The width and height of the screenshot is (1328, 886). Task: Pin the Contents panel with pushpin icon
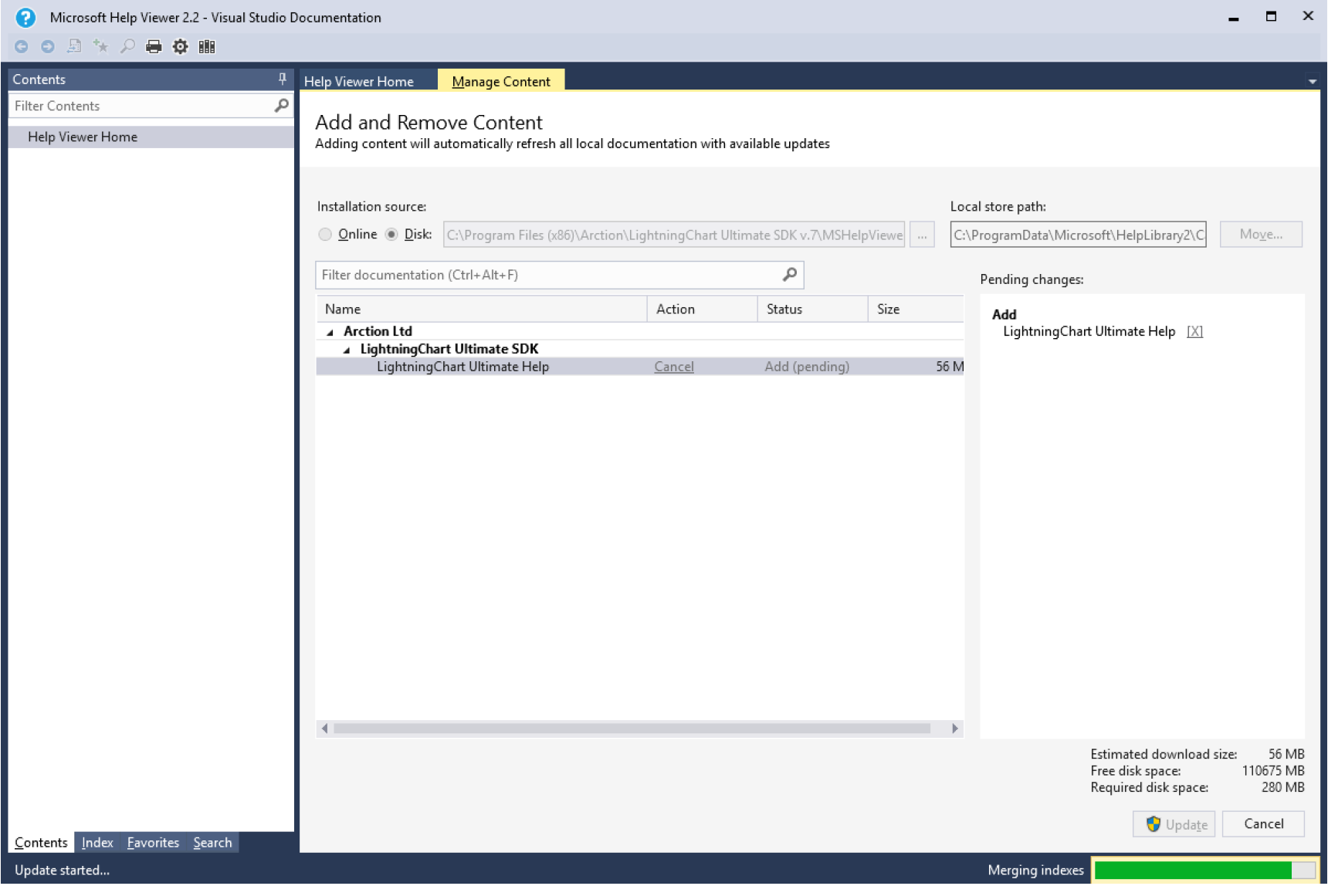pos(282,79)
